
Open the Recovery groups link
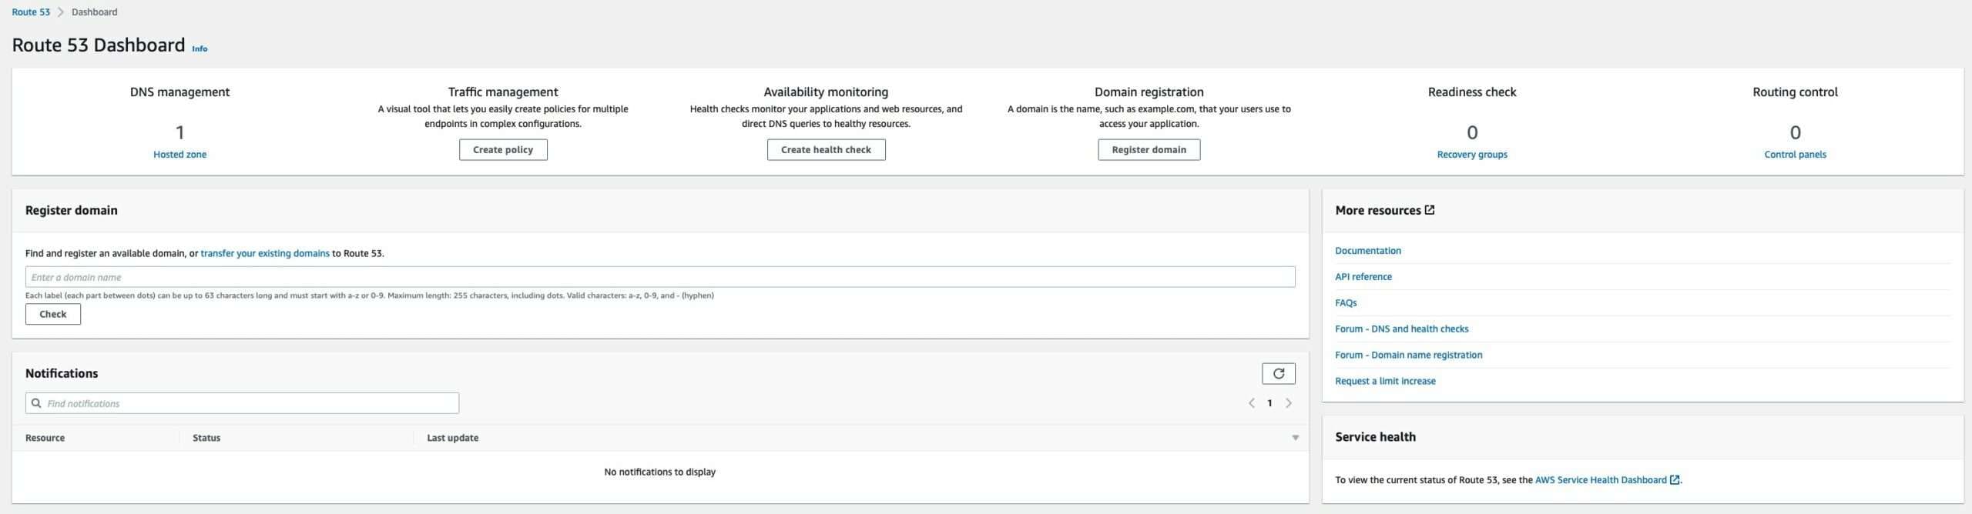tap(1471, 155)
